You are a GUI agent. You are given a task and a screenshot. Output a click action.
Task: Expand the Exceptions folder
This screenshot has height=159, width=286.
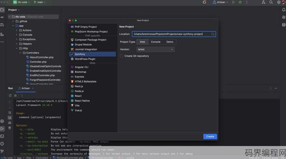tap(17, 39)
